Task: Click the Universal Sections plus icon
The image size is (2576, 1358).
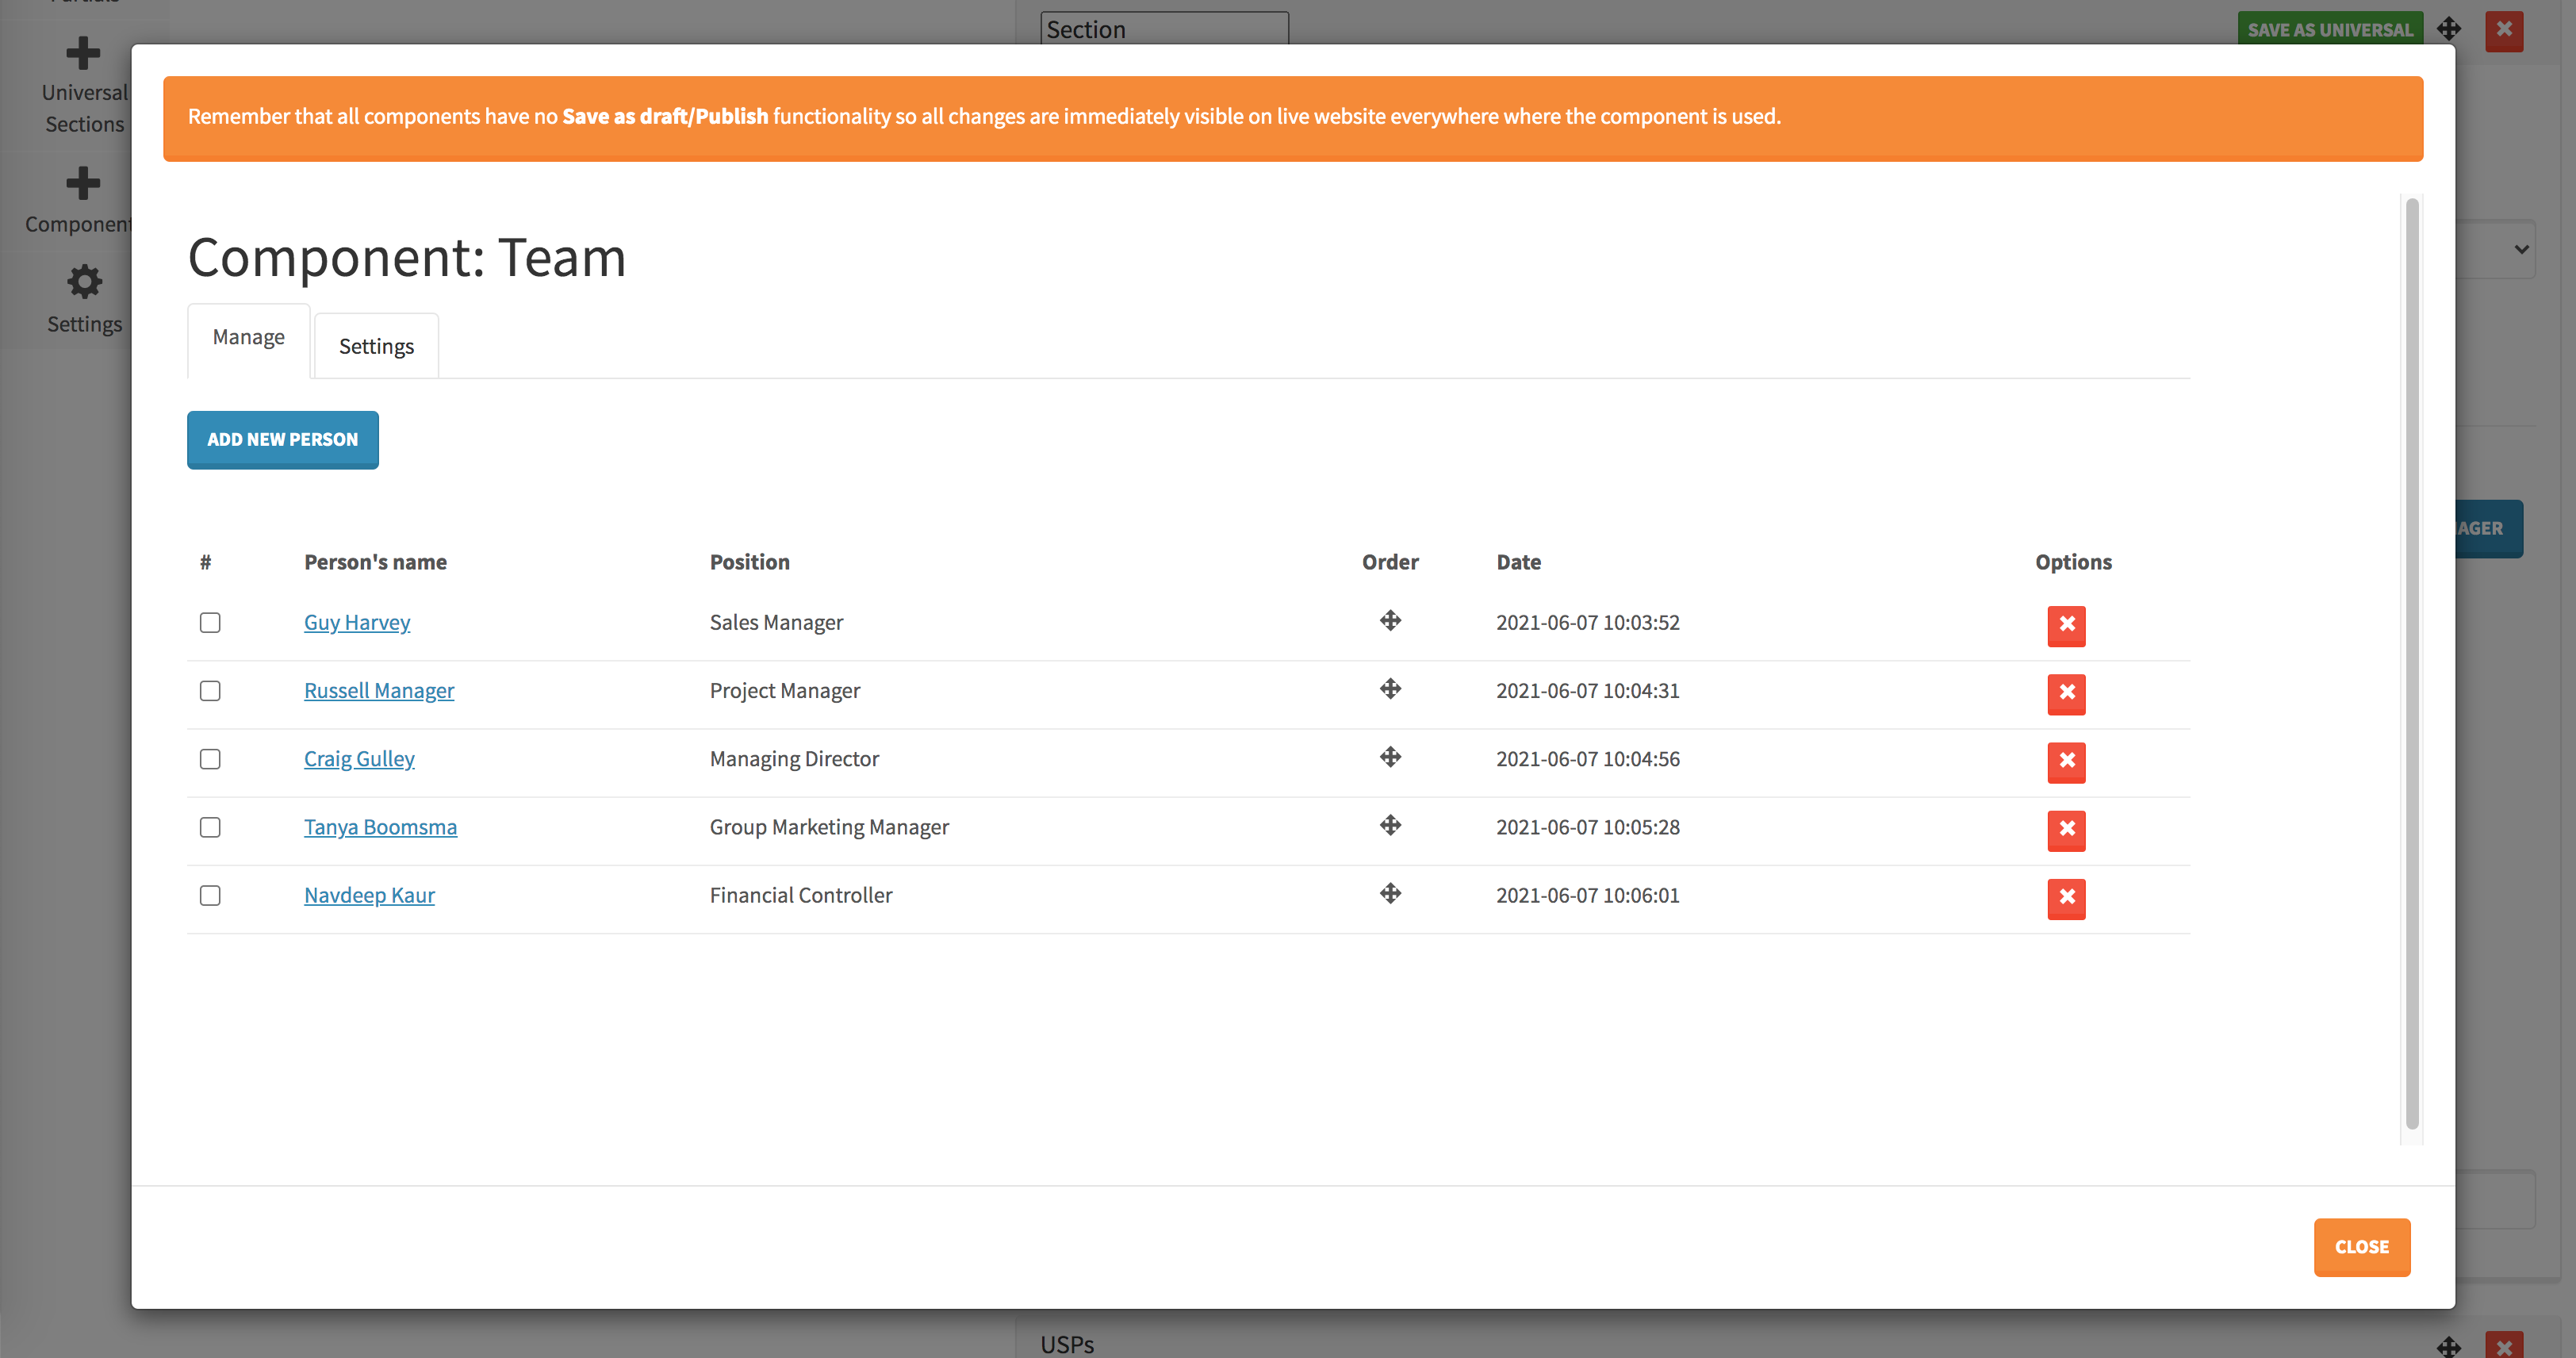Action: point(84,52)
